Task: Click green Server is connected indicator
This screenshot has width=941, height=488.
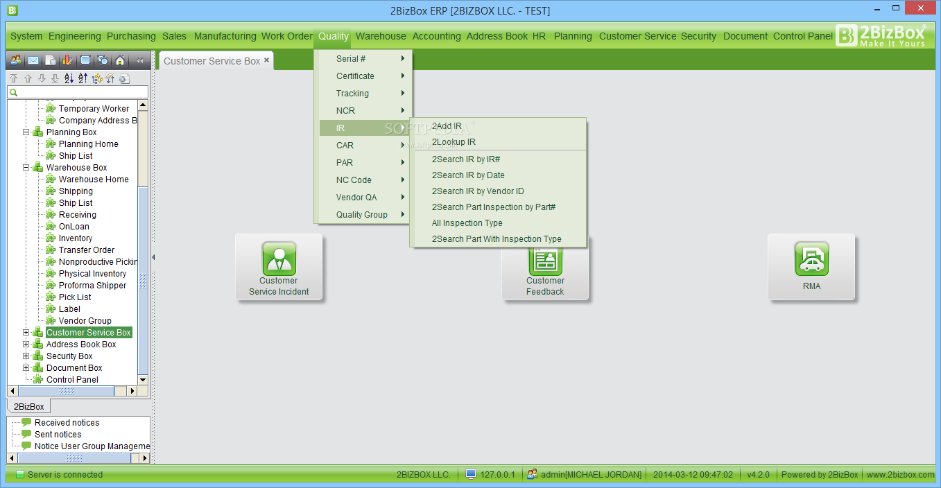Action: (x=20, y=475)
